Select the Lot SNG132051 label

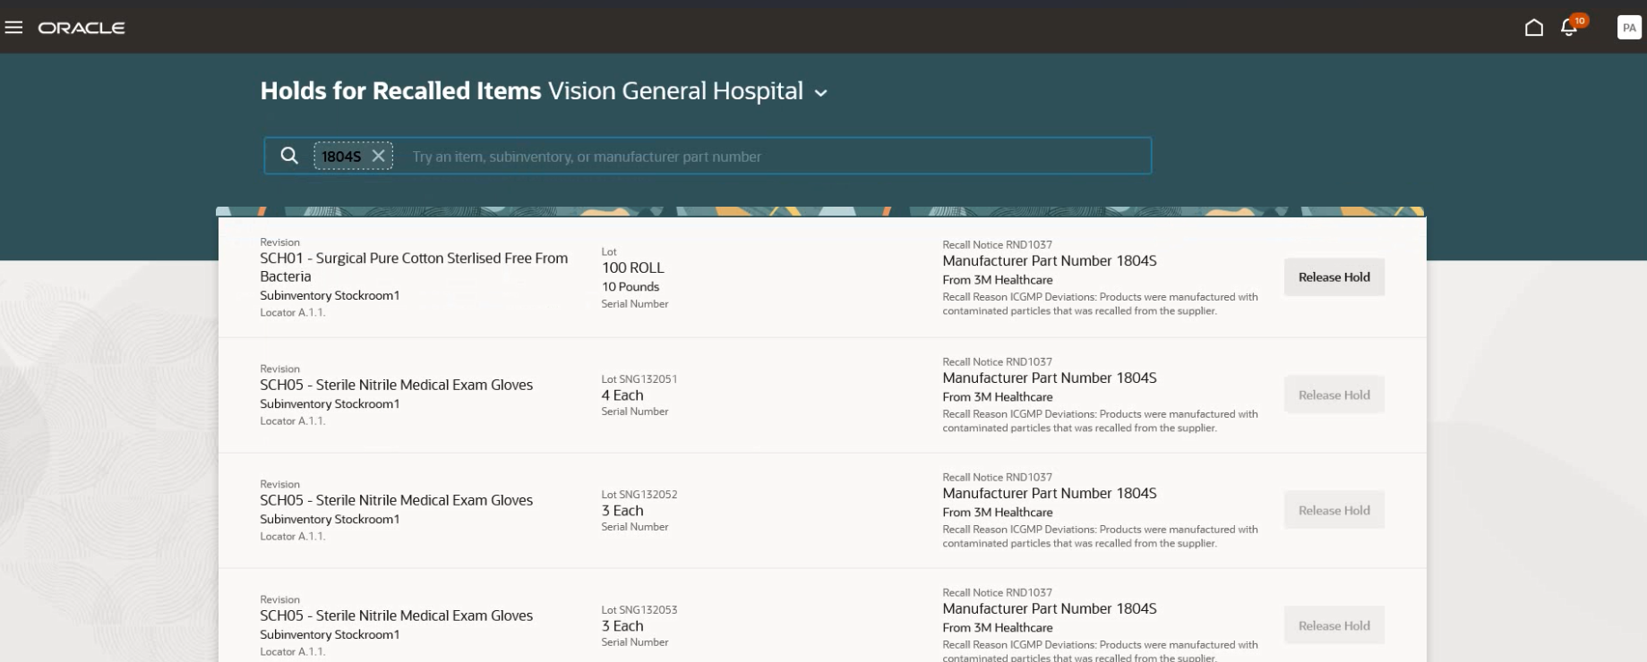(x=639, y=378)
